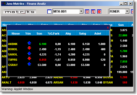
Task: Click the save-as disk icon
Action: pos(93,12)
